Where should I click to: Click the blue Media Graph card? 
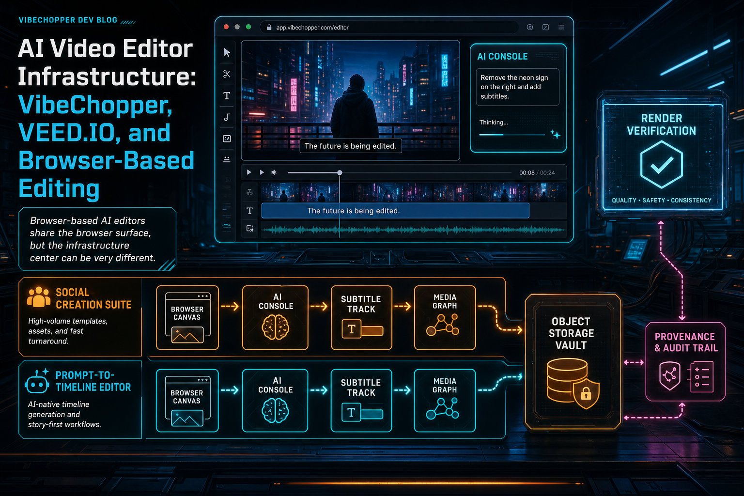coord(445,401)
